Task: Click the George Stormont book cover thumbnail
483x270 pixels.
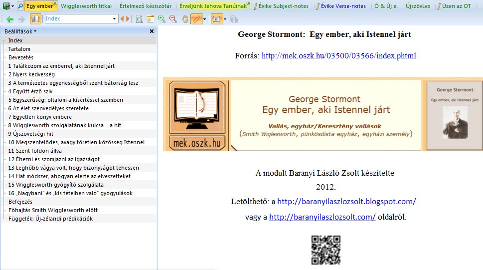Action: pyautogui.click(x=455, y=115)
